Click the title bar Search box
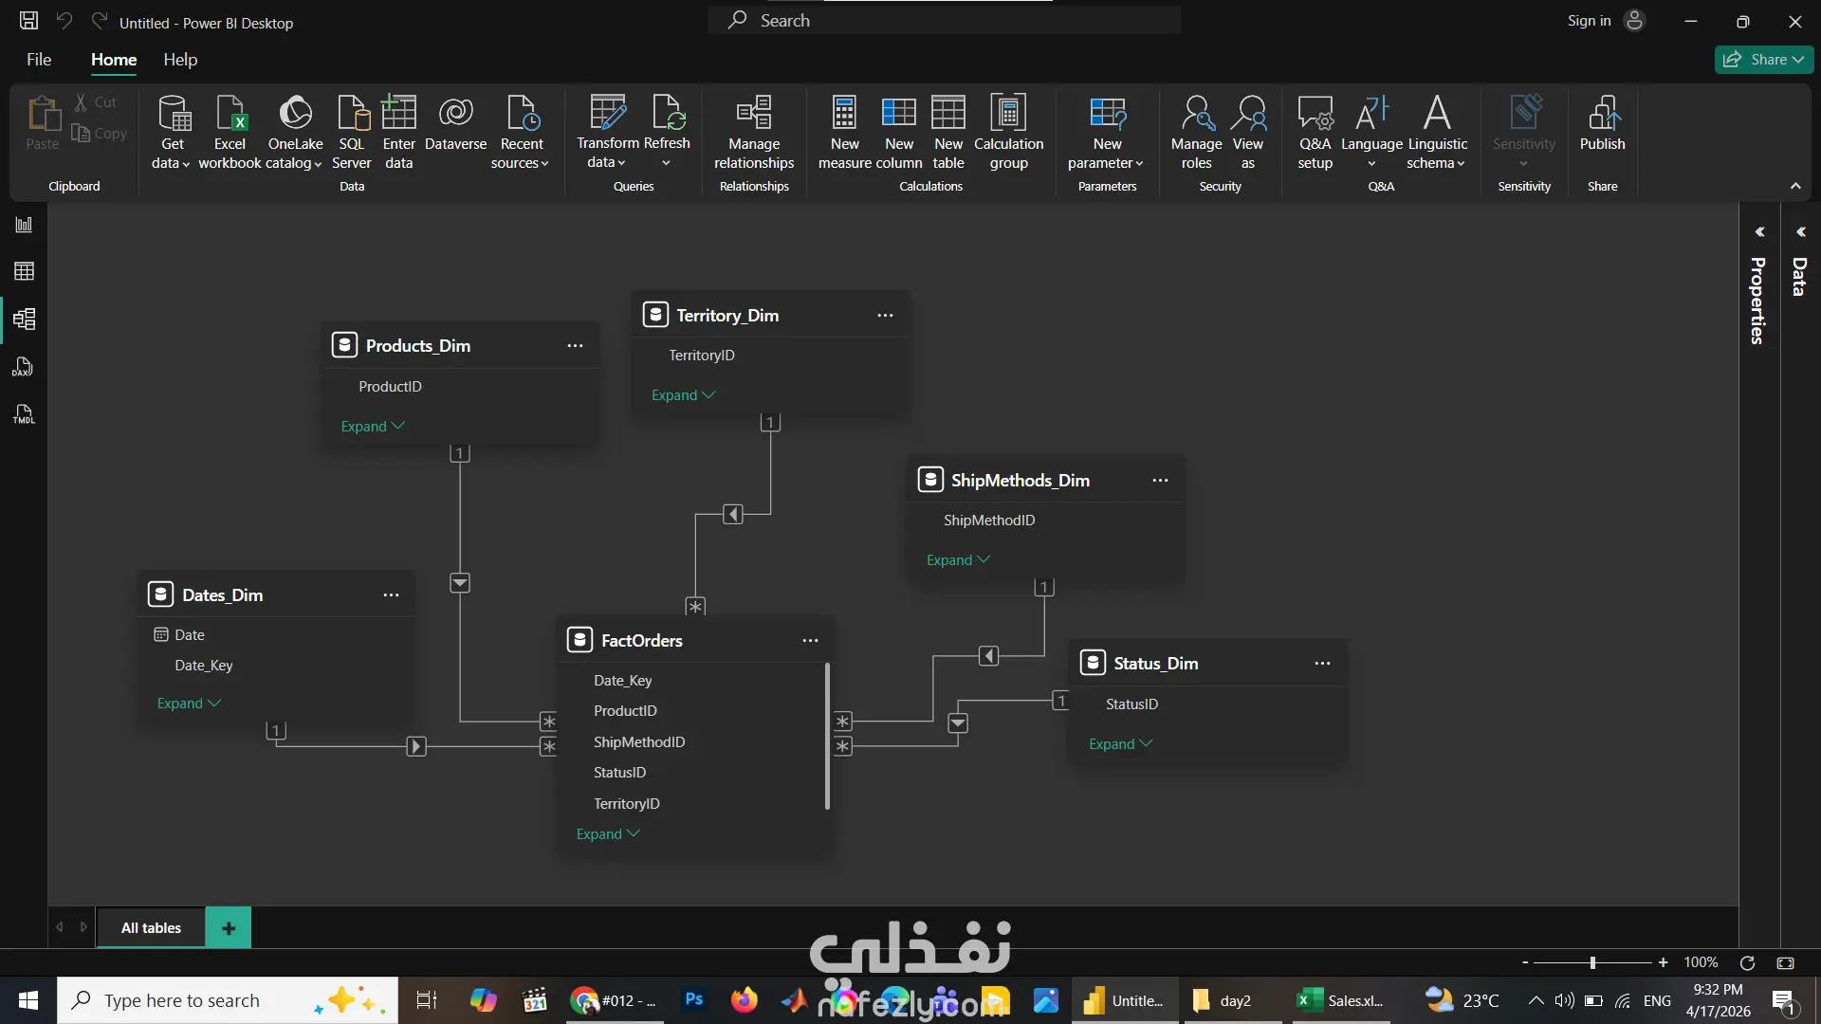The height and width of the screenshot is (1024, 1821). pos(945,20)
